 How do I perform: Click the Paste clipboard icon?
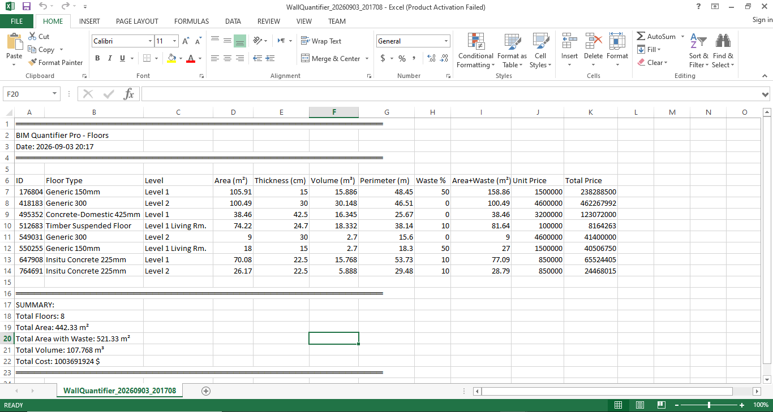[14, 42]
